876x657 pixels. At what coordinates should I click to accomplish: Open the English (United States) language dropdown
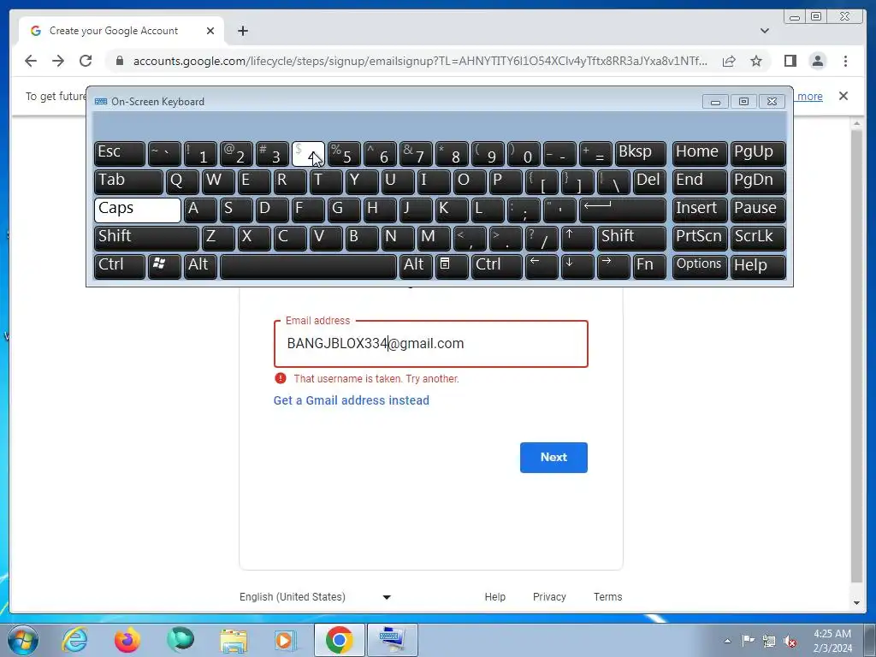[315, 596]
